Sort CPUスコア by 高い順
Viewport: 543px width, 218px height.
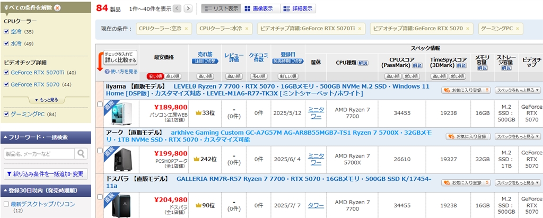tap(393, 76)
